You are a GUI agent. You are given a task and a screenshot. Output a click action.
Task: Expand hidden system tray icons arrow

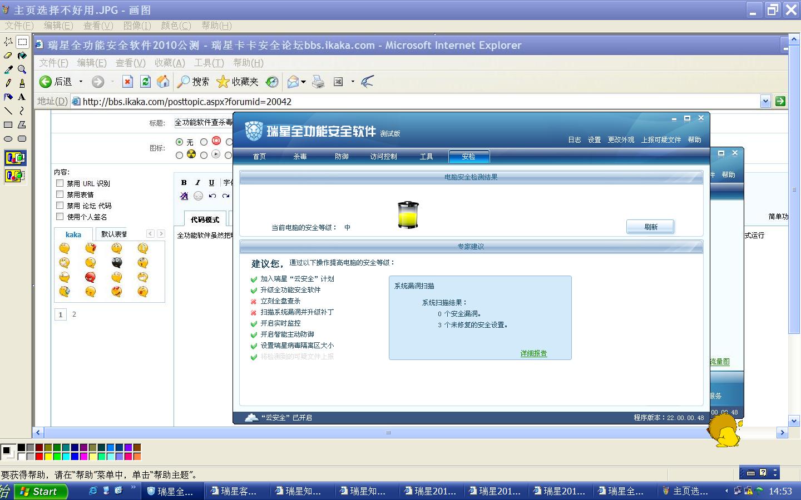pos(726,491)
